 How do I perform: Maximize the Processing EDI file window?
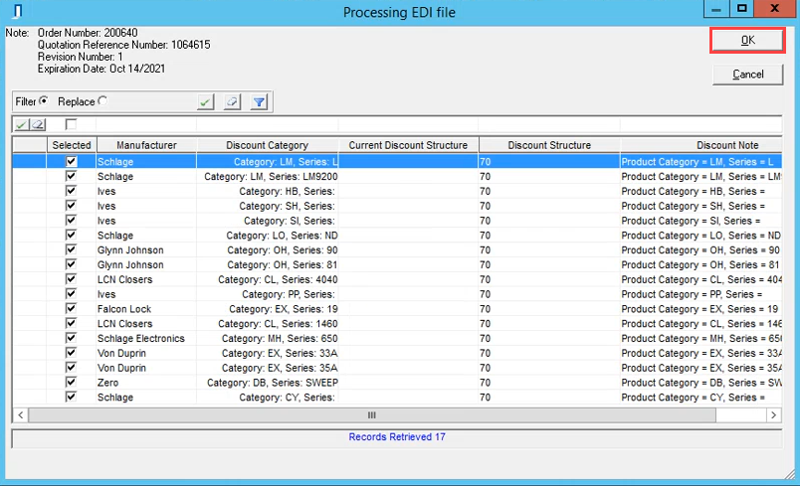pos(742,9)
